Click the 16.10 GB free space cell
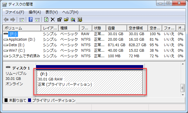 click(137, 40)
